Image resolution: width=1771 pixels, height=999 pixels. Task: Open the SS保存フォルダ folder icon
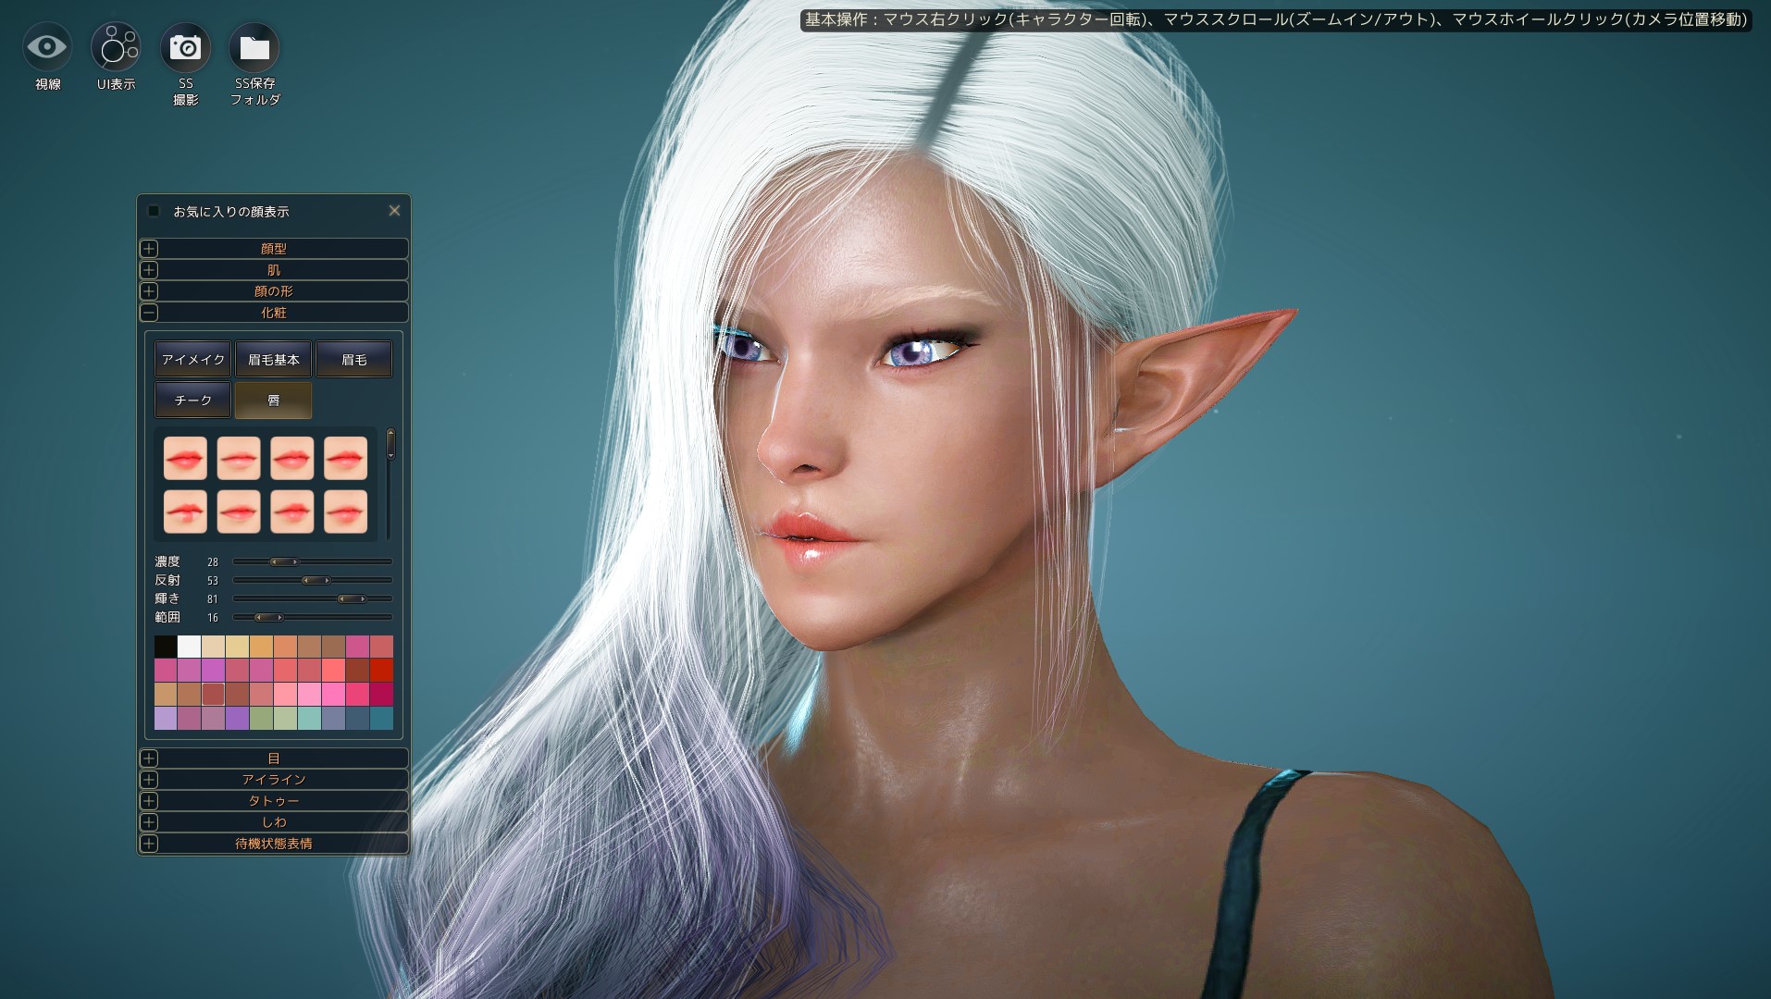[254, 47]
